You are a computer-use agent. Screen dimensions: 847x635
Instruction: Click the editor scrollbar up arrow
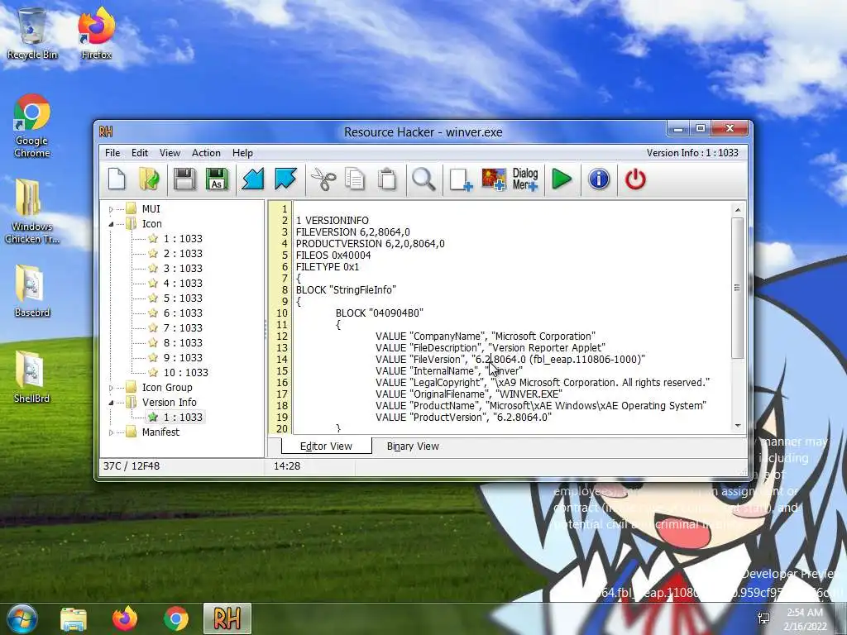(x=738, y=209)
